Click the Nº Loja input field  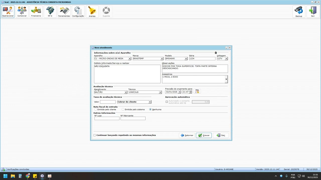(107, 118)
